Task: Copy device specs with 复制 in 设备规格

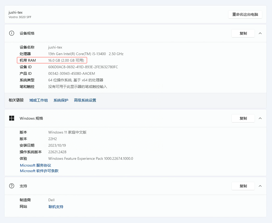Action: pos(243,33)
